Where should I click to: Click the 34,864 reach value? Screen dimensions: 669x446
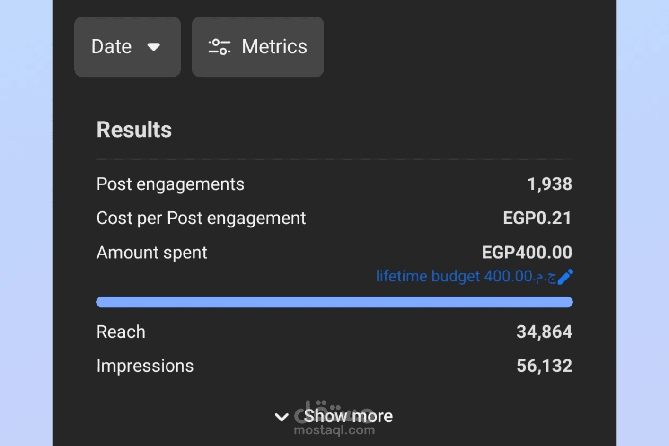click(x=544, y=332)
